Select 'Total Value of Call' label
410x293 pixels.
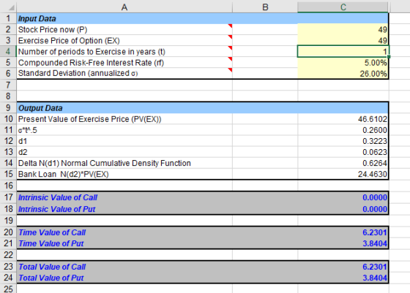pyautogui.click(x=124, y=267)
